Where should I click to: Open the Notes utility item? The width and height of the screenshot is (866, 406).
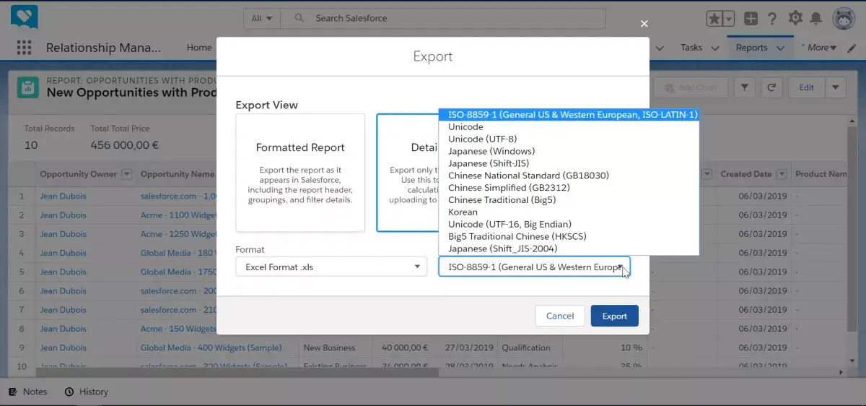coord(28,392)
